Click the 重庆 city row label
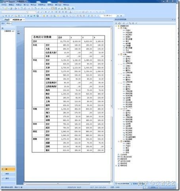The image size is (180, 191). pyautogui.click(x=47, y=150)
